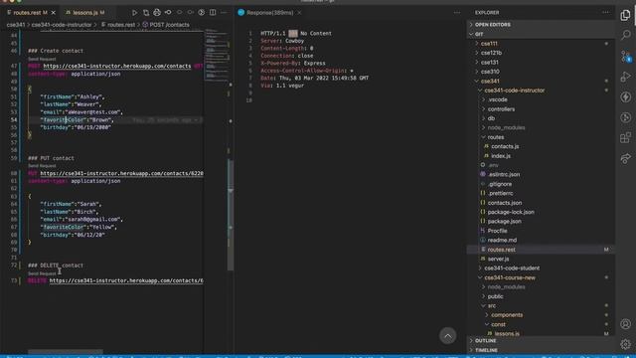Open package.json in the explorer
The height and width of the screenshot is (358, 636).
pos(541,221)
